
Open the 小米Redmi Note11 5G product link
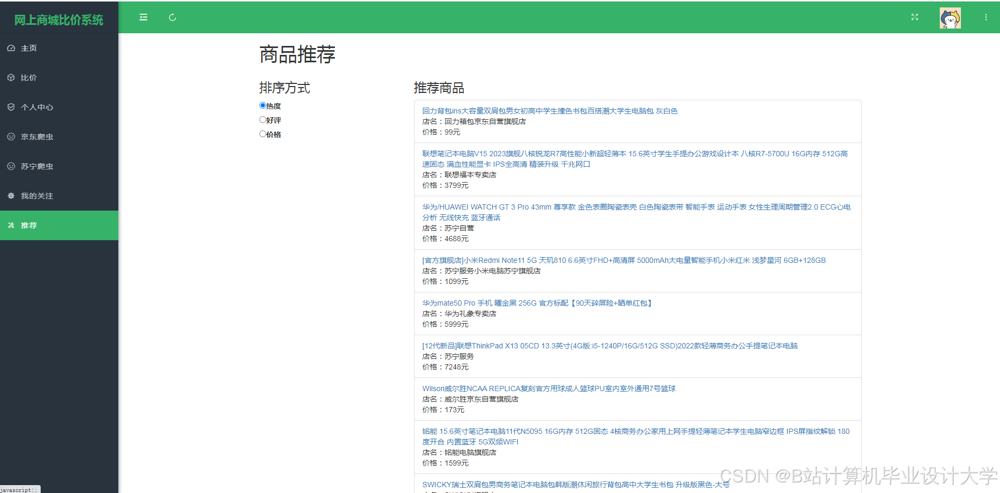click(624, 260)
